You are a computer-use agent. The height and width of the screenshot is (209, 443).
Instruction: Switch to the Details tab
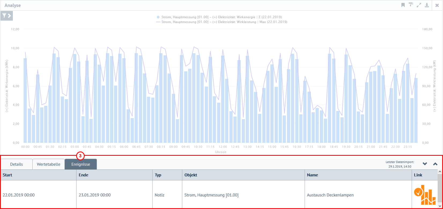[x=16, y=164]
